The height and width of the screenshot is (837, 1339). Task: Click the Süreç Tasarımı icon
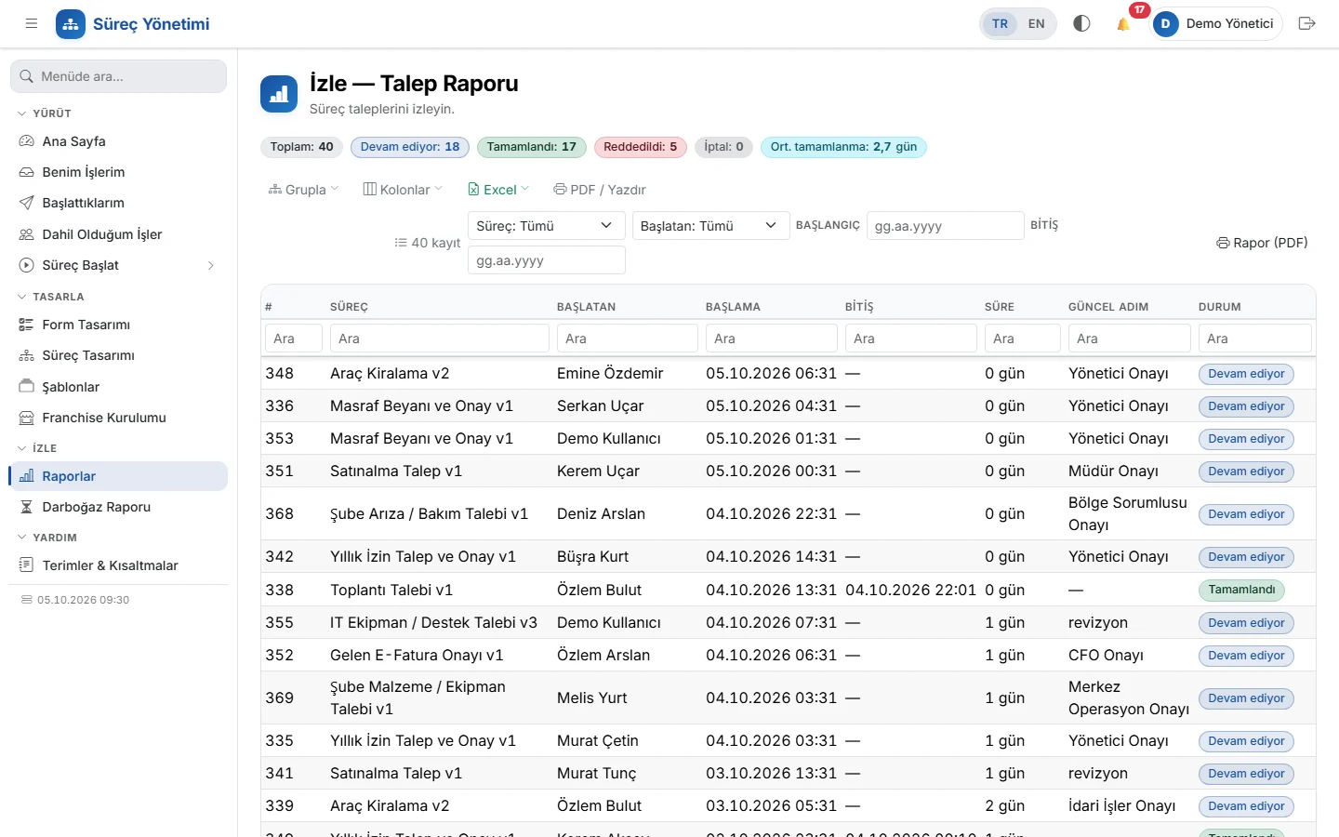click(x=26, y=355)
